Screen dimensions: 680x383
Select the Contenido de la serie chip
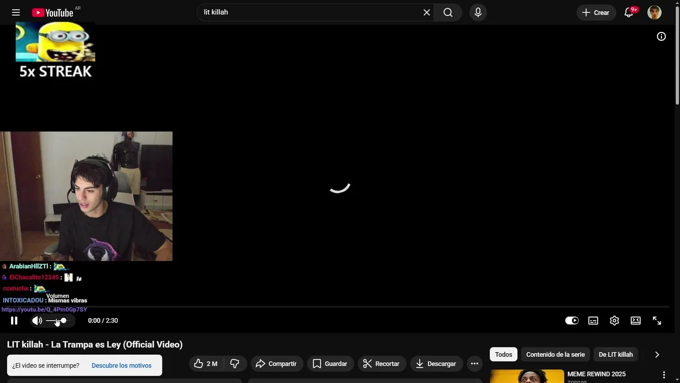pyautogui.click(x=555, y=354)
